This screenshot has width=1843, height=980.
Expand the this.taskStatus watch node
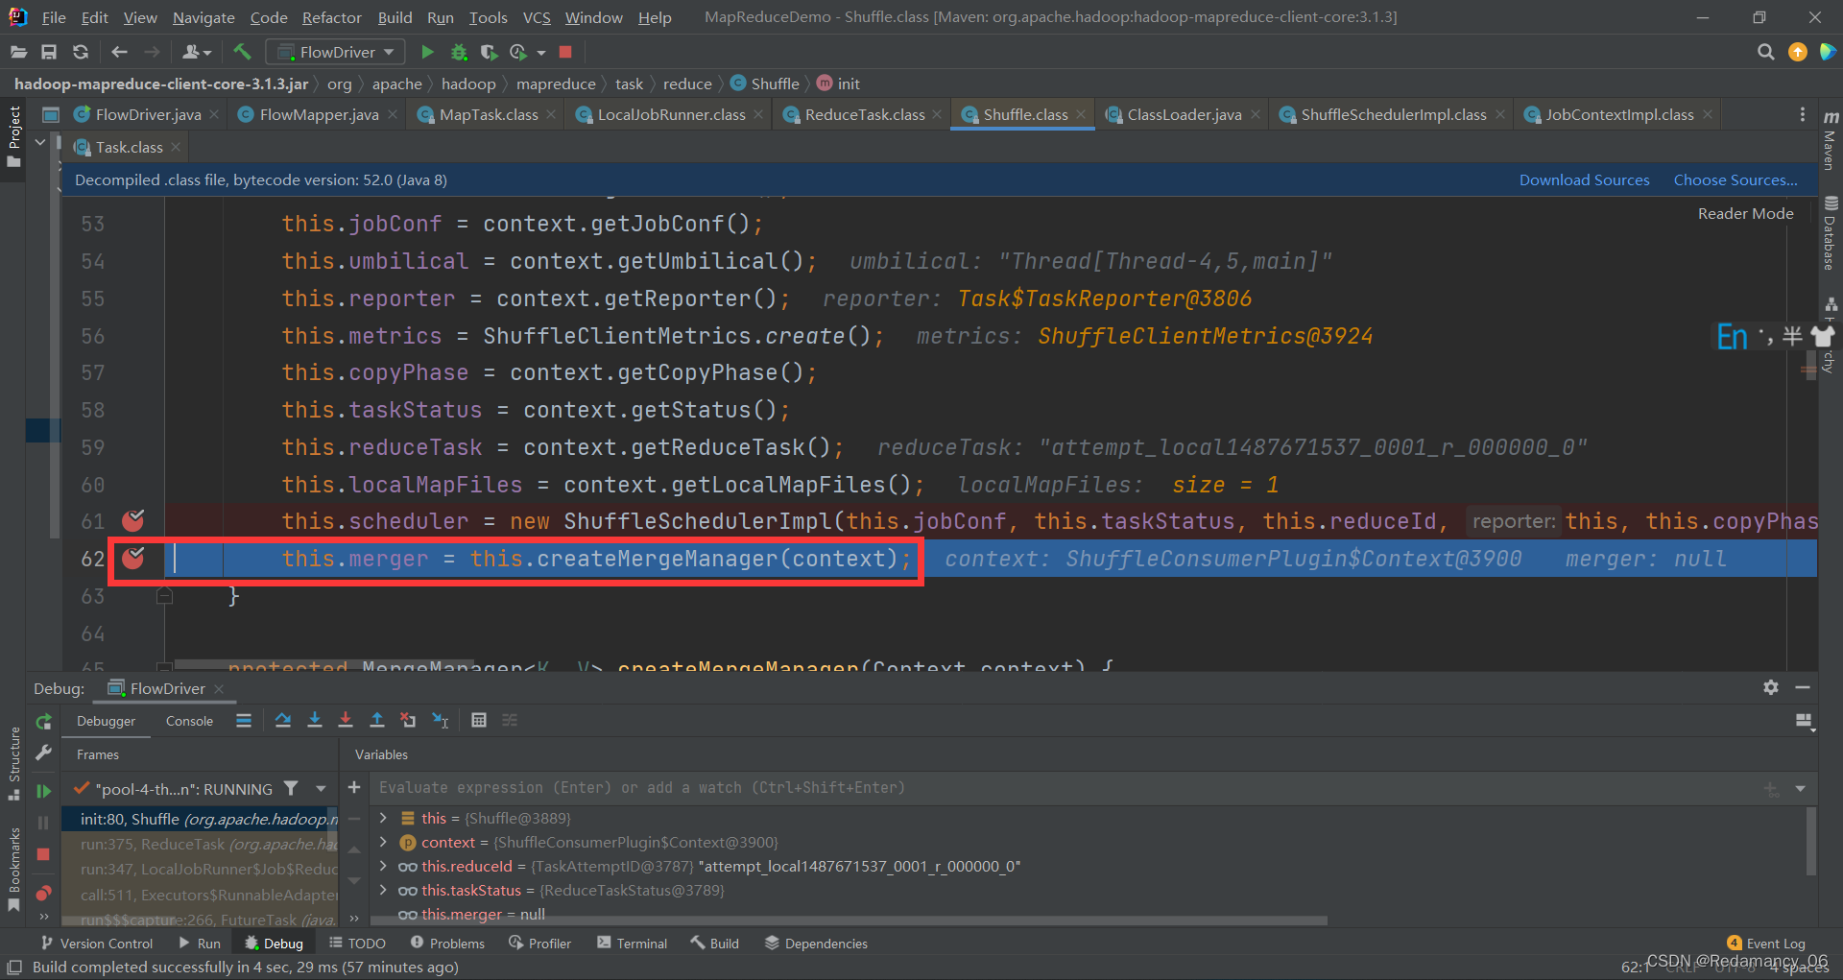[x=383, y=890]
